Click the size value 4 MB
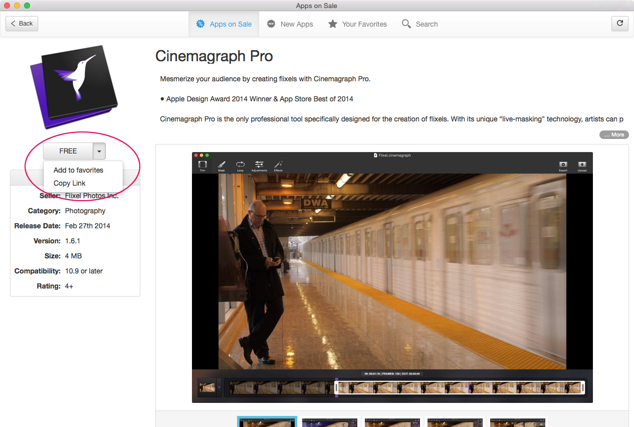Image resolution: width=634 pixels, height=427 pixels. tap(73, 256)
